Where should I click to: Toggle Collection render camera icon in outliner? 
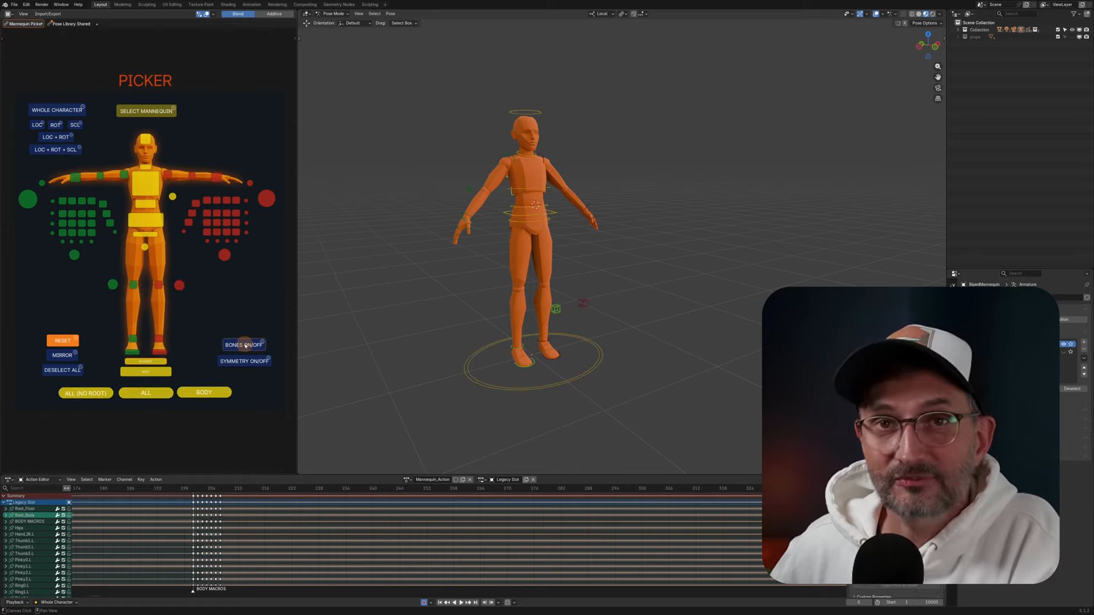[1086, 30]
